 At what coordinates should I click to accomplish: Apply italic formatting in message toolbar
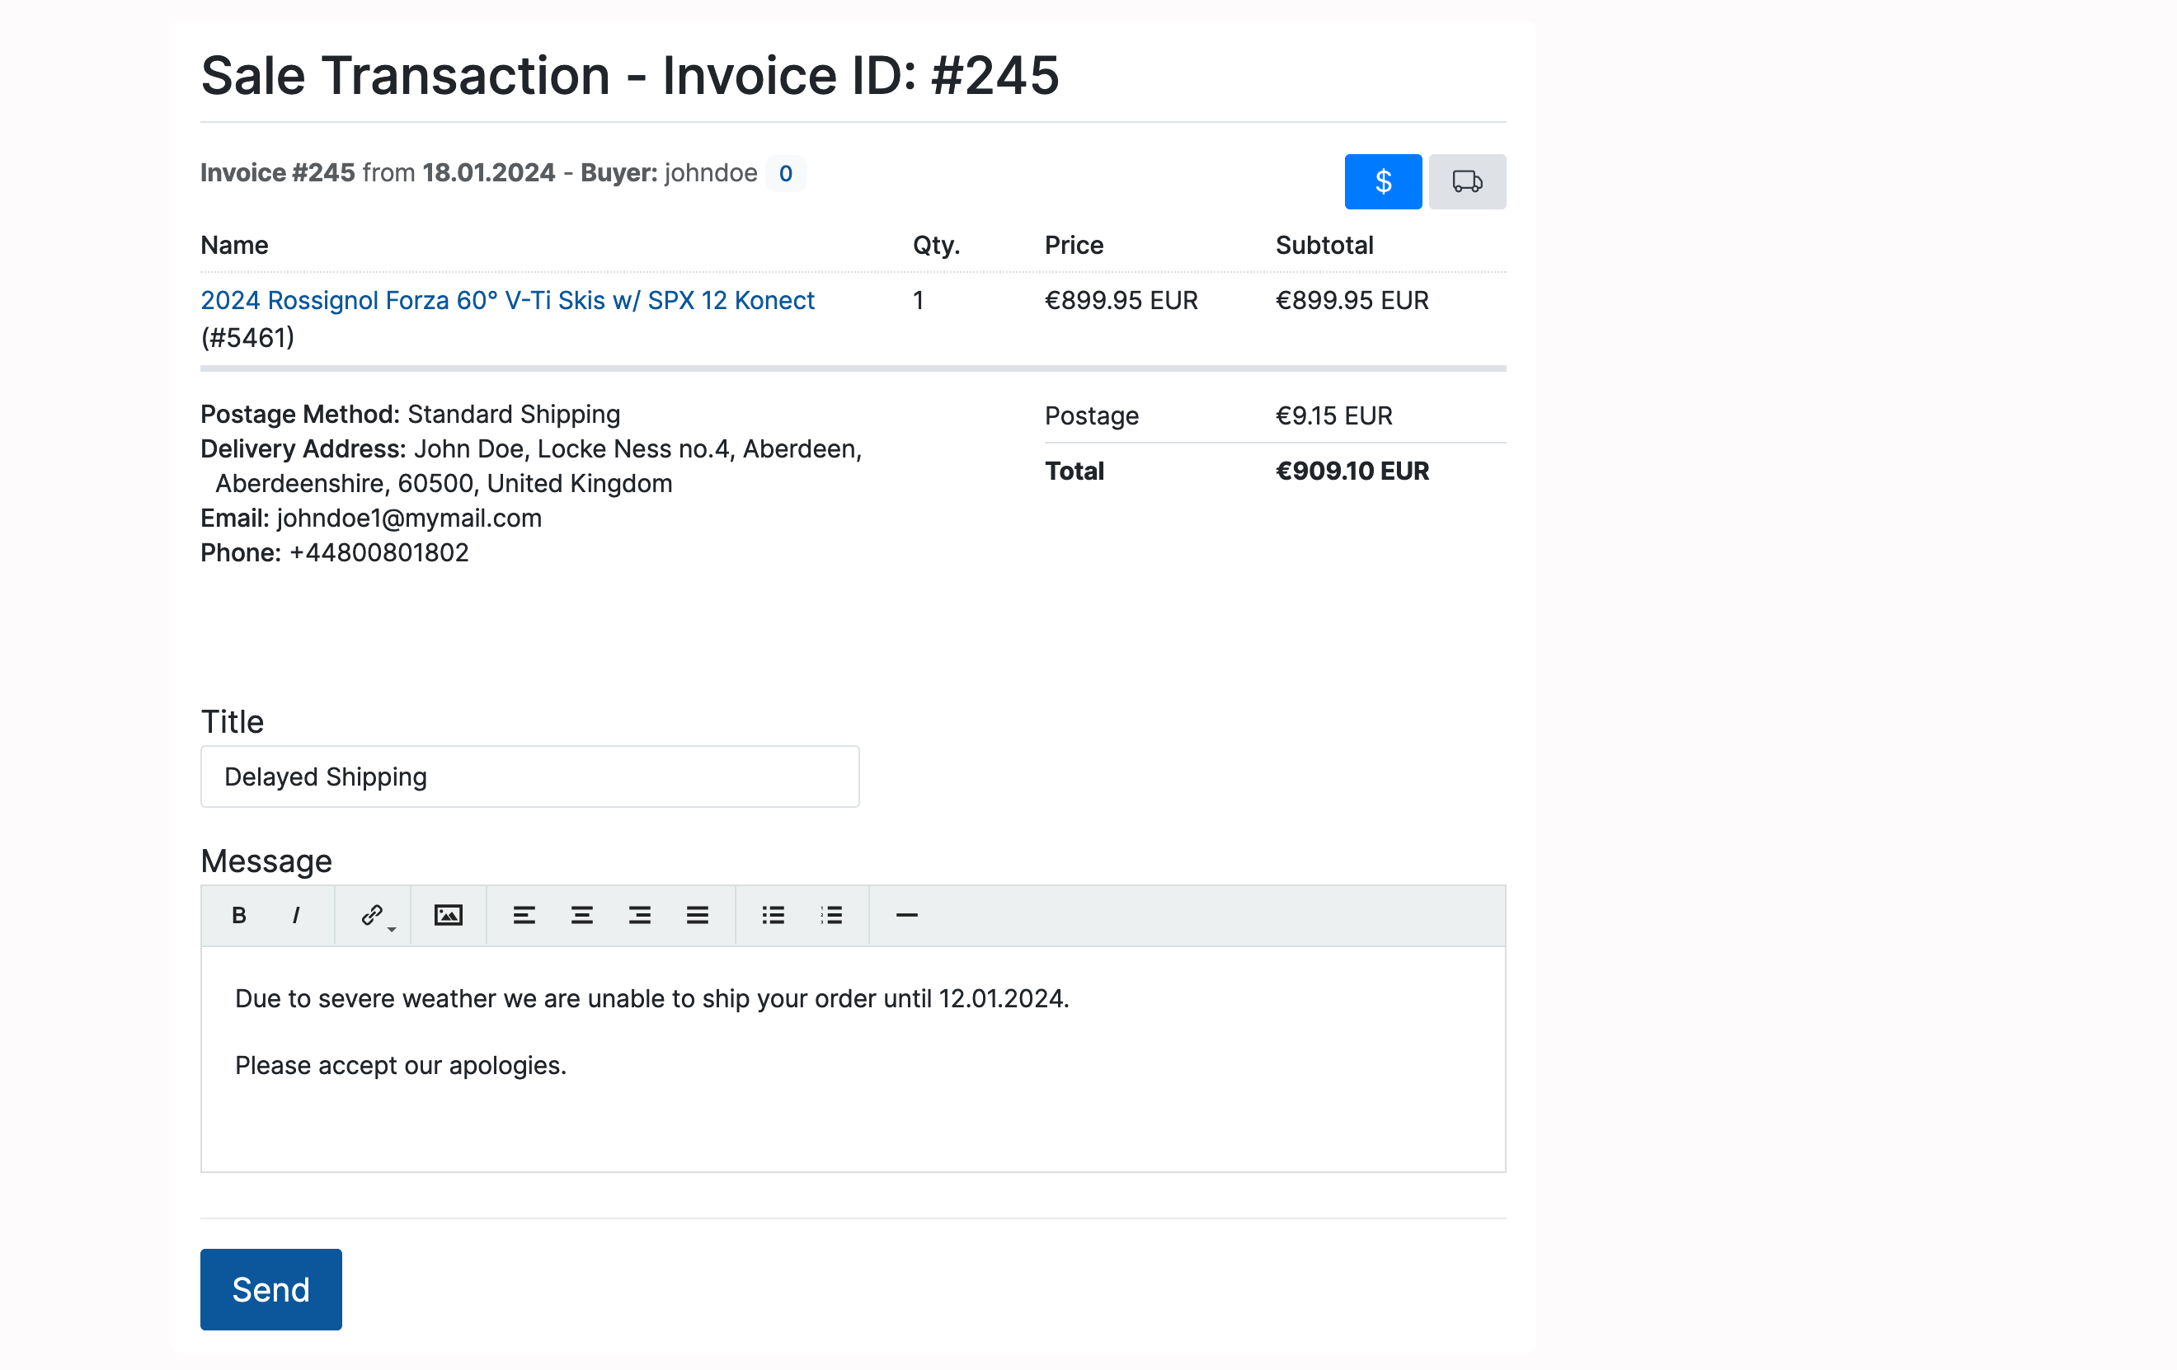click(x=296, y=916)
